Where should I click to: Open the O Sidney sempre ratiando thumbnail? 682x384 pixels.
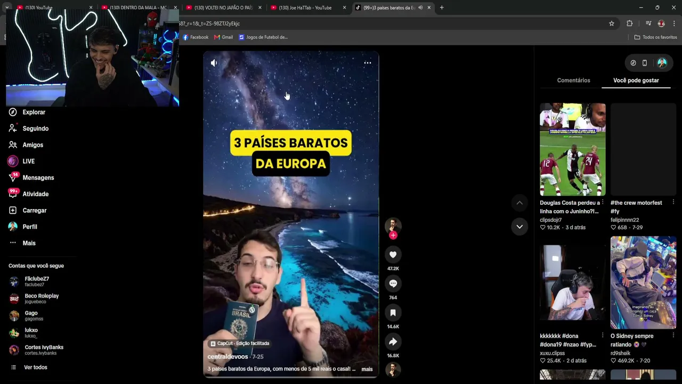point(643,283)
